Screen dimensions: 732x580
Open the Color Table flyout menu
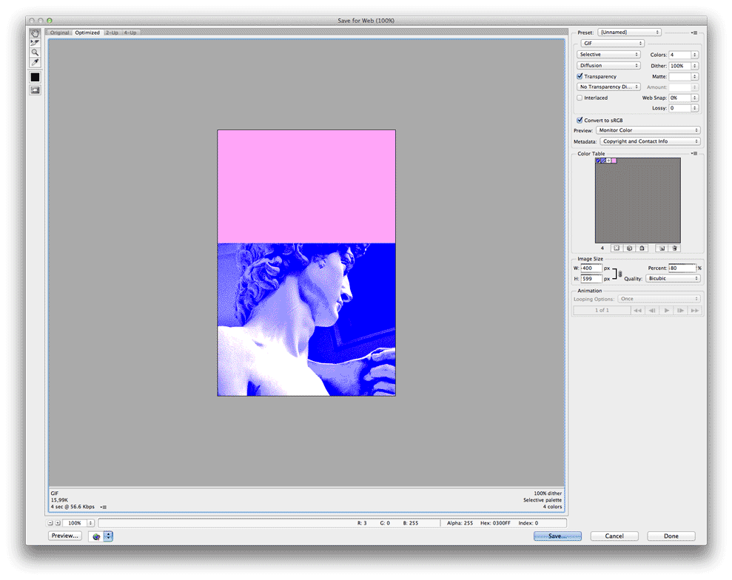click(x=694, y=154)
